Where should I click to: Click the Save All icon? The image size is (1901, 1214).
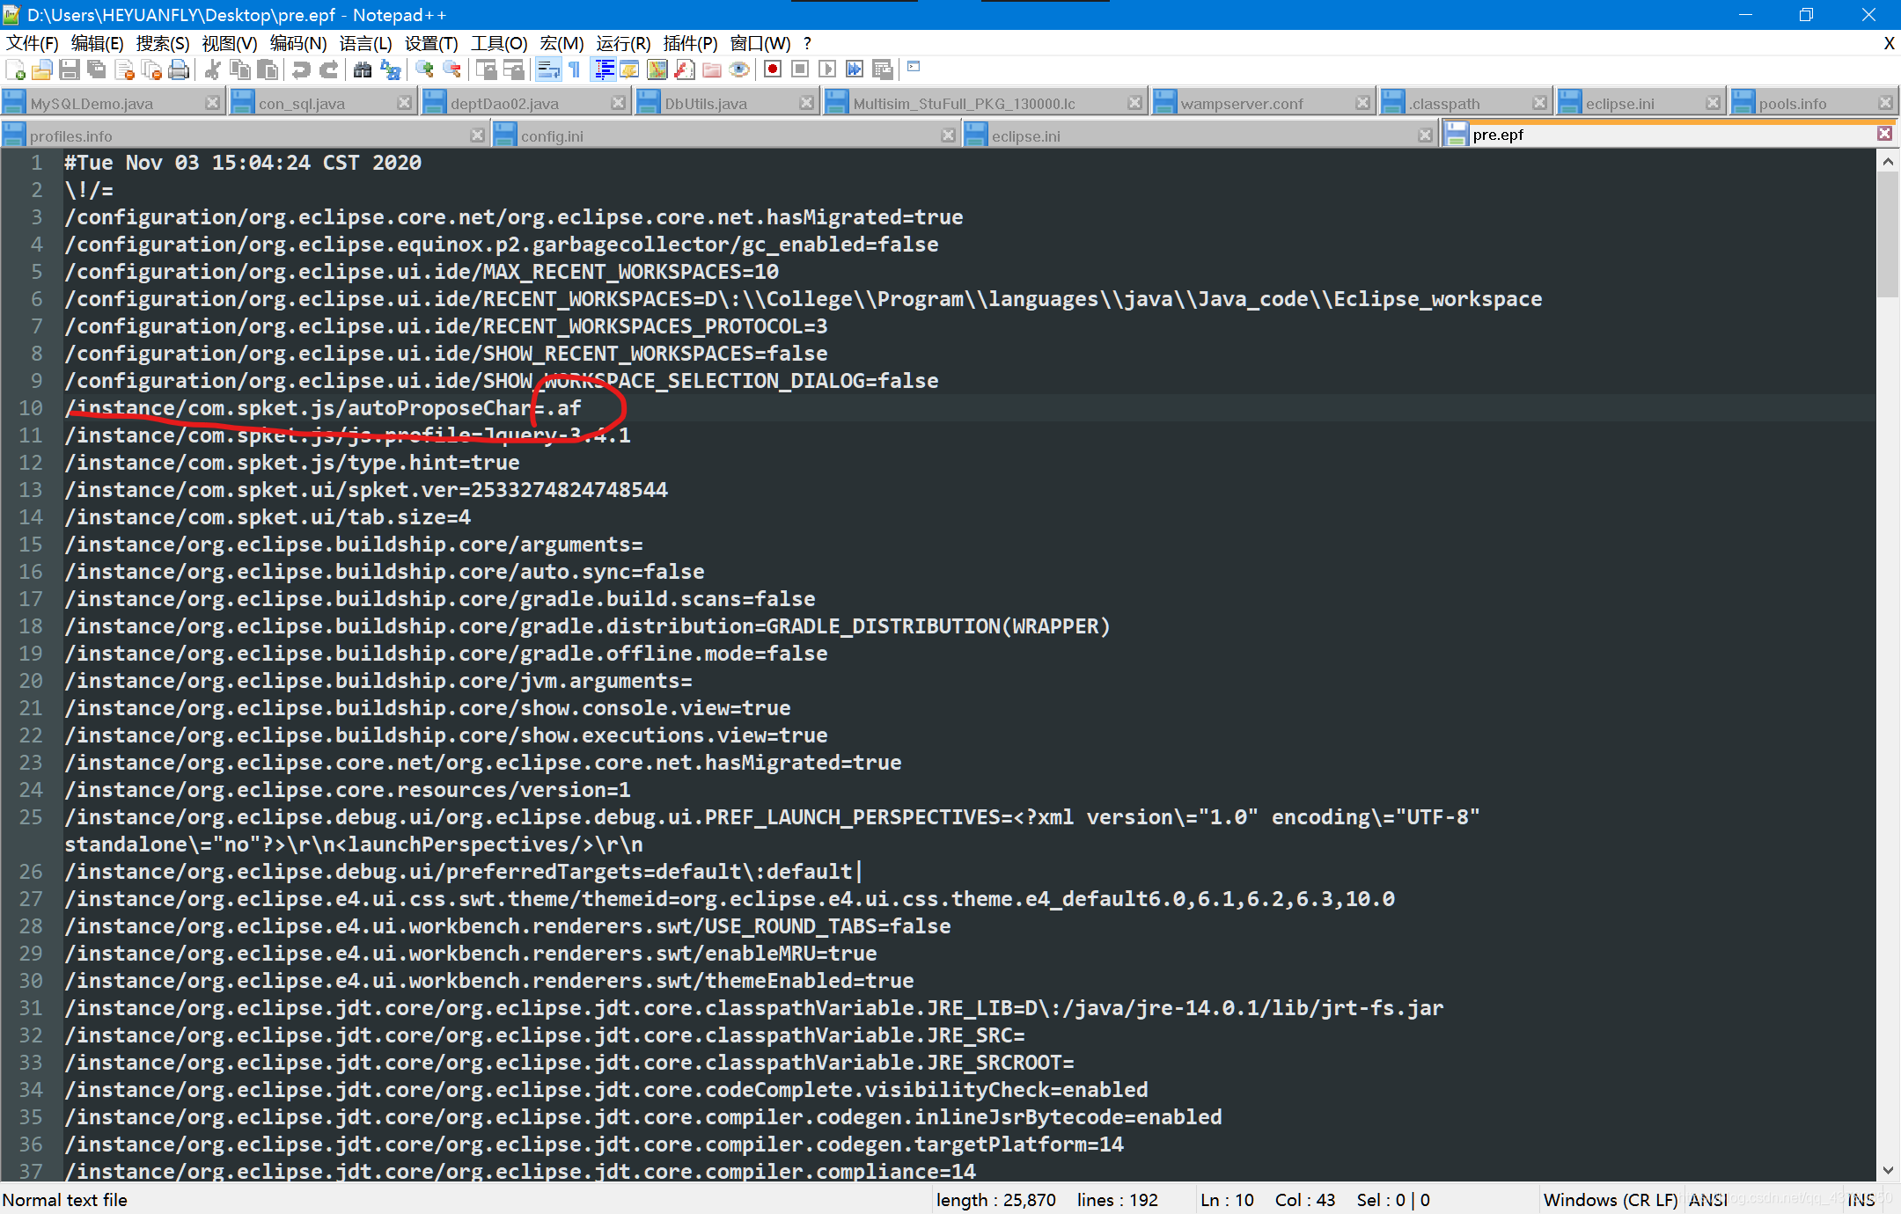coord(97,70)
